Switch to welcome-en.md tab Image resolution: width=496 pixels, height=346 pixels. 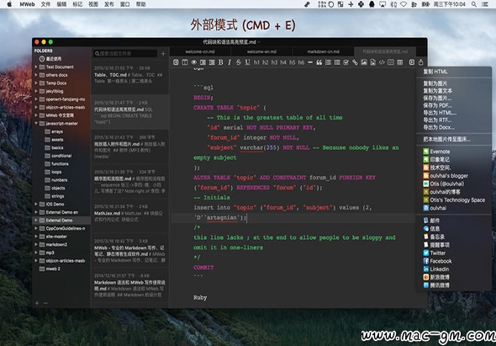tap(261, 51)
